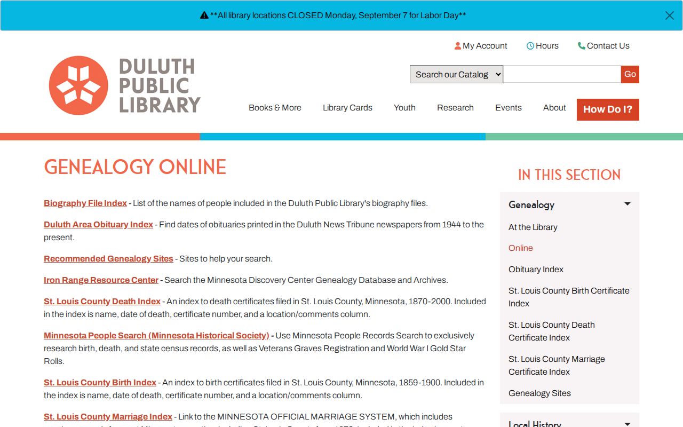Viewport: 683px width, 427px height.
Task: Click the Genealogy heading in sidebar
Action: tap(531, 205)
